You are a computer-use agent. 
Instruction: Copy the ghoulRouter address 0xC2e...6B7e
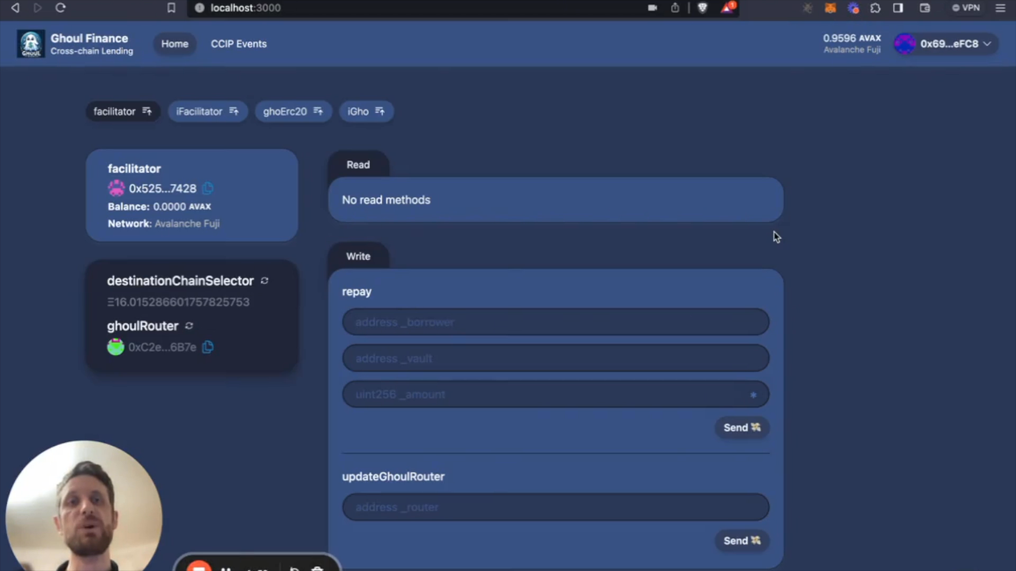208,347
